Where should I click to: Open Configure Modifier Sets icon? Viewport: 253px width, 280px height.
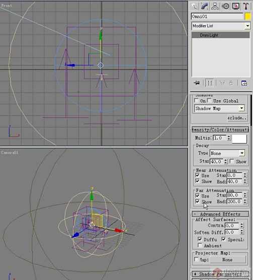pyautogui.click(x=244, y=83)
